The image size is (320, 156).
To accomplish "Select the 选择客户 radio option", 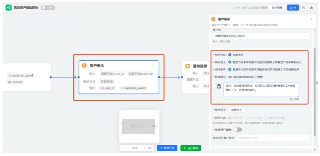I will pyautogui.click(x=230, y=69).
